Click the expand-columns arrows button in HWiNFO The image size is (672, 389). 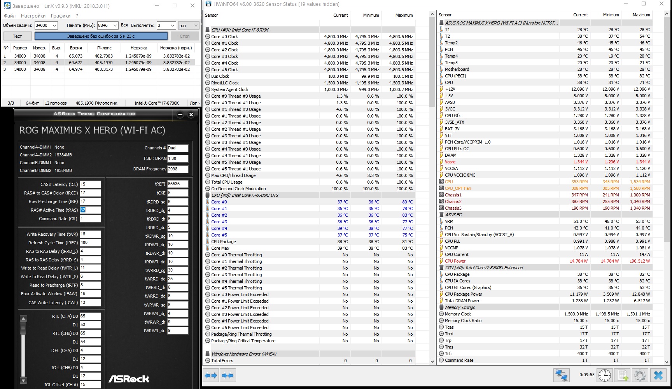[x=211, y=375]
